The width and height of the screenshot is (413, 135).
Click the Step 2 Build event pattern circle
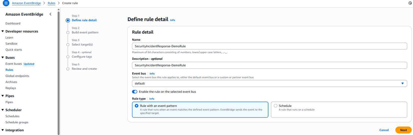tap(68, 32)
